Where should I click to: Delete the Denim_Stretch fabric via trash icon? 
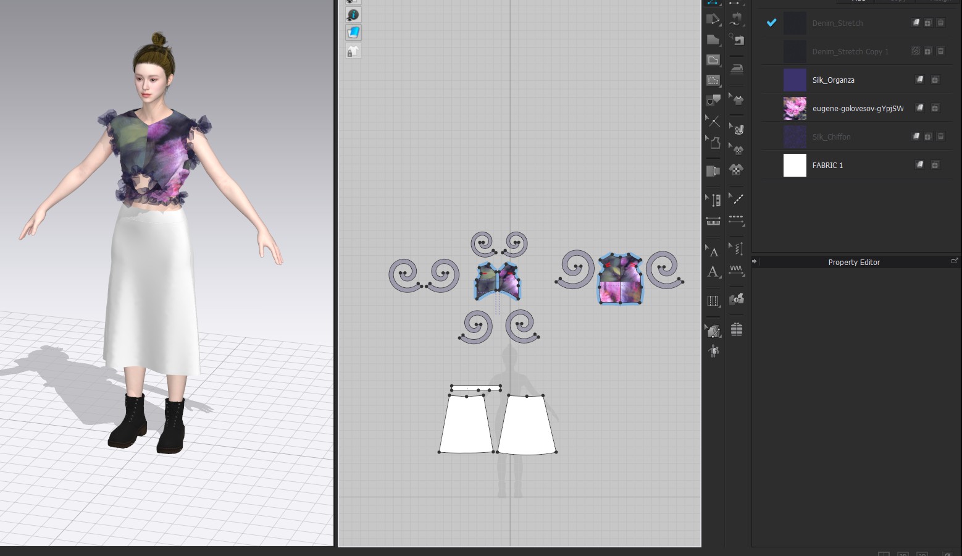940,23
